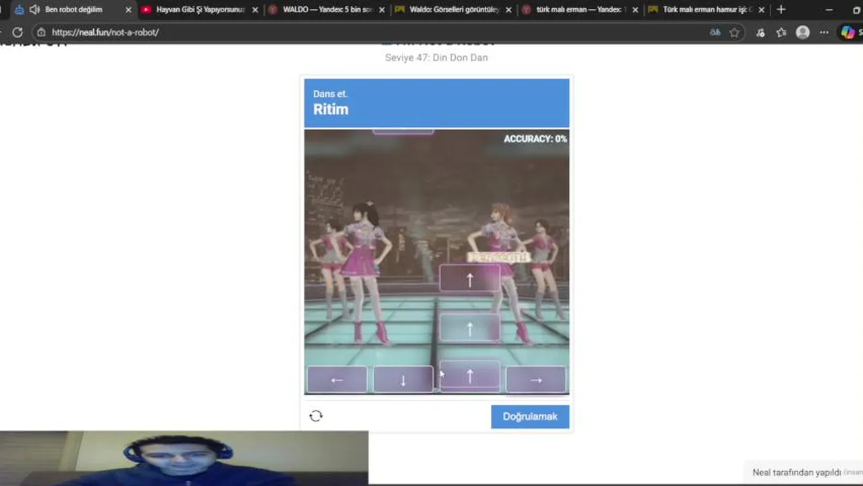863x486 pixels.
Task: Close the Waldo: Görselleri tab
Action: click(508, 9)
